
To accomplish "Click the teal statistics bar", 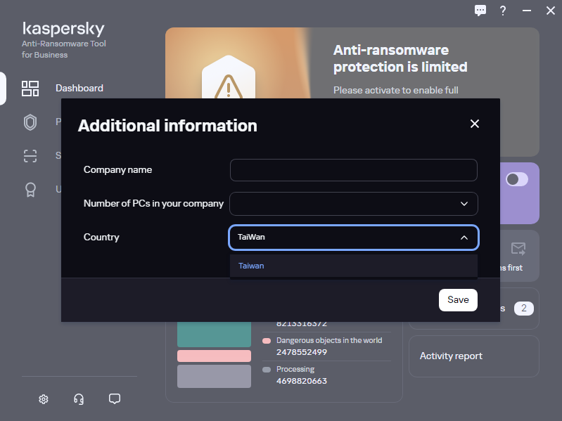I will click(x=214, y=334).
